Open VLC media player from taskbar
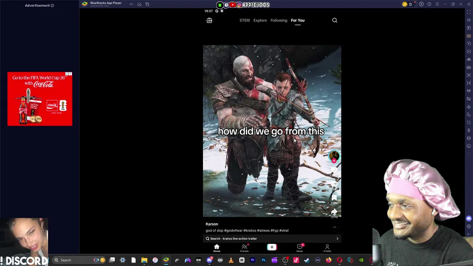Screen dimensions: 473x266 click(x=231, y=260)
